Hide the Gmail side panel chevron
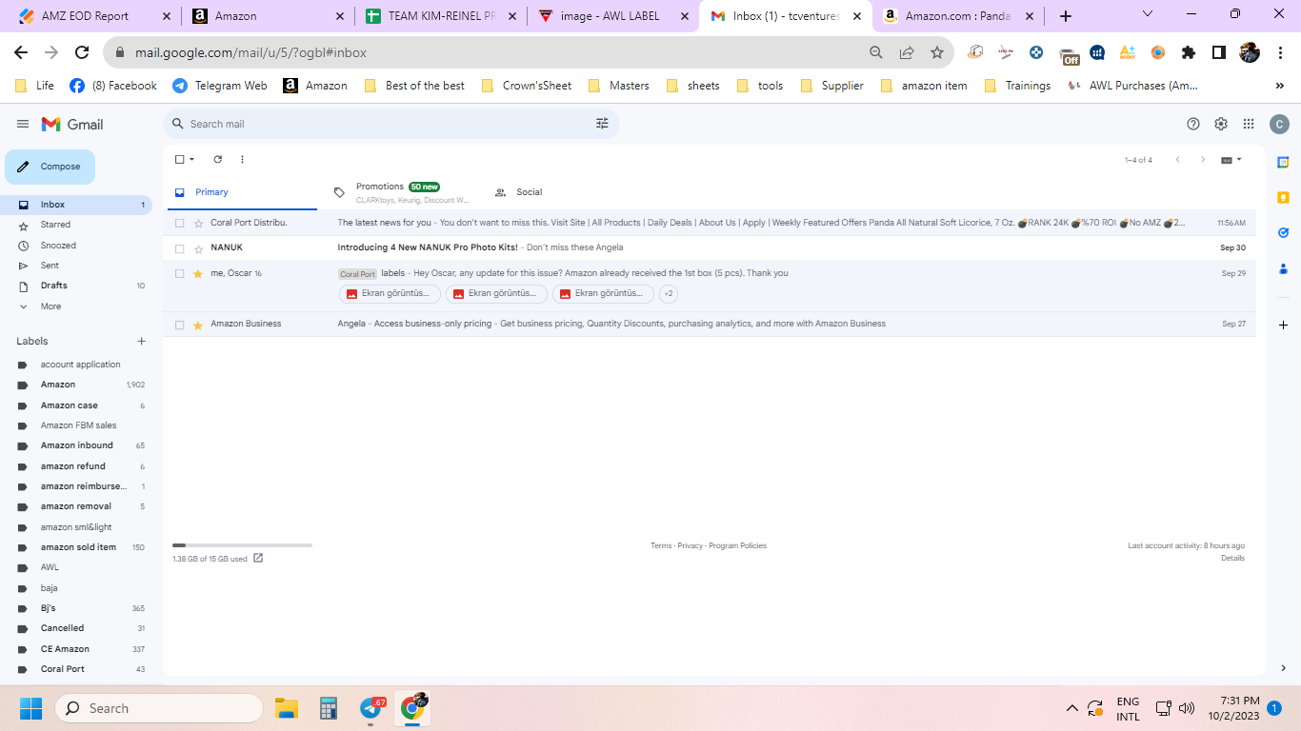 pos(1283,667)
